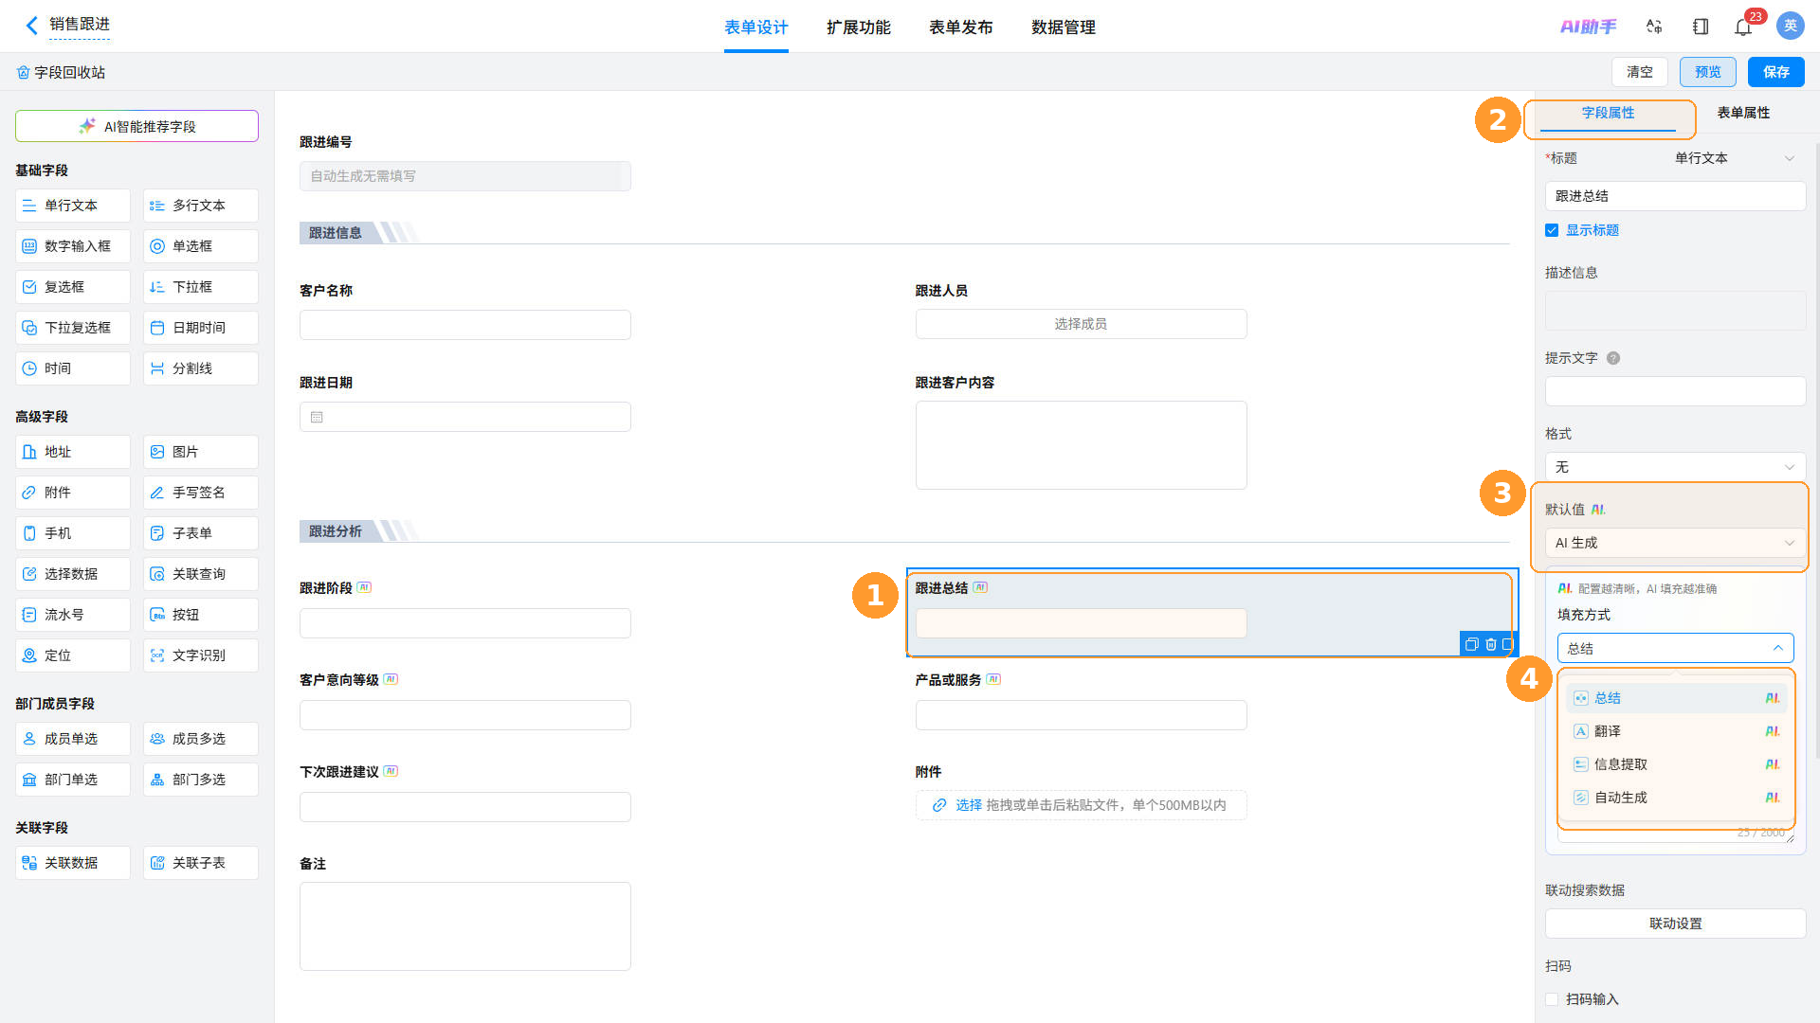Add a 关联数据 field
This screenshot has width=1820, height=1023.
(73, 863)
